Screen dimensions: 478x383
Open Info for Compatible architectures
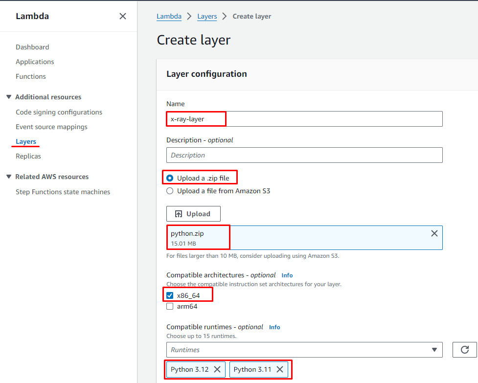(x=287, y=275)
